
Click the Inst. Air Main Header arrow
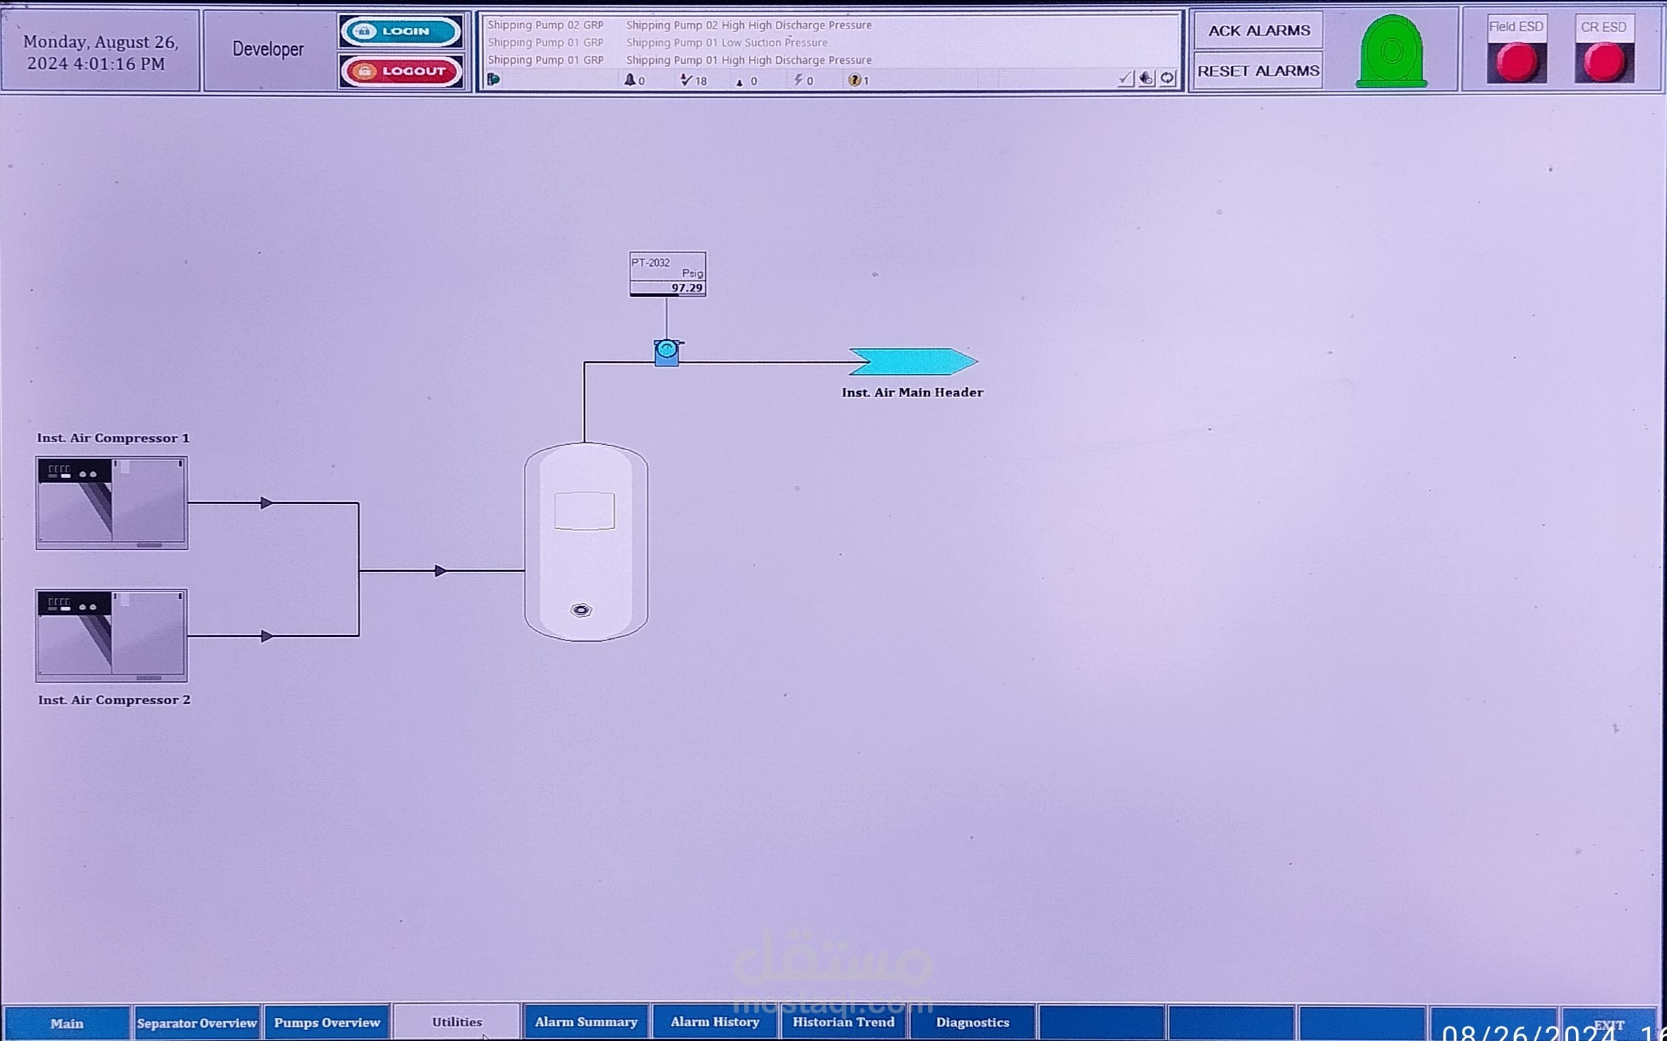point(913,362)
